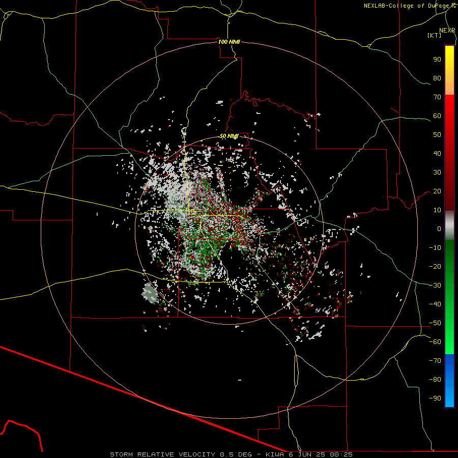Click the 50 value on the velocity scale
The width and height of the screenshot is (458, 458).
pyautogui.click(x=437, y=135)
